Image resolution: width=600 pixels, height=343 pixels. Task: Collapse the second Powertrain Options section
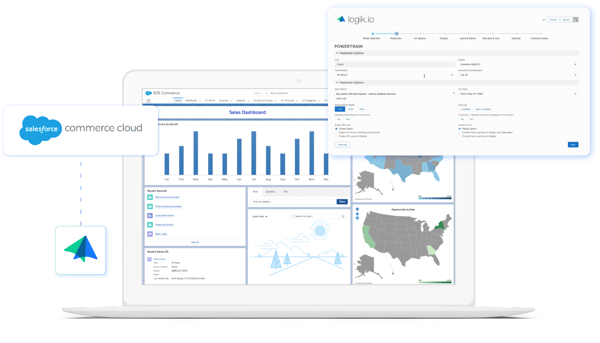(337, 83)
